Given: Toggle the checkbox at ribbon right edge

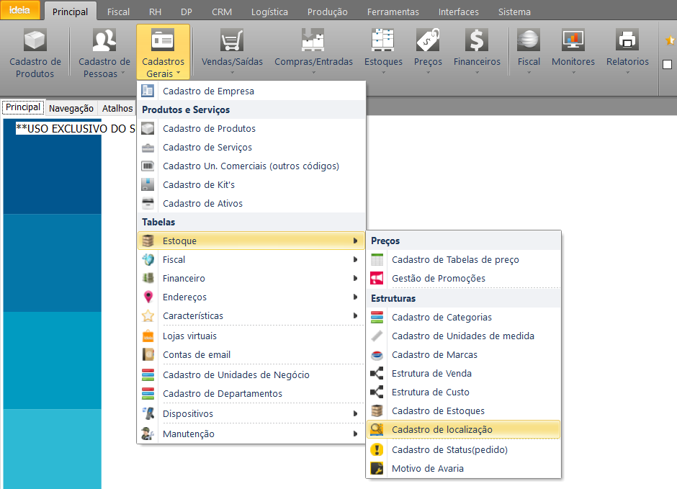Looking at the screenshot, I should pos(667,65).
